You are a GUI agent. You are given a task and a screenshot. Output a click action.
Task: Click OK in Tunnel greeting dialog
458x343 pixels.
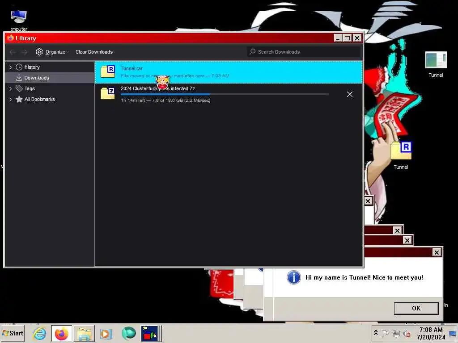(x=416, y=308)
